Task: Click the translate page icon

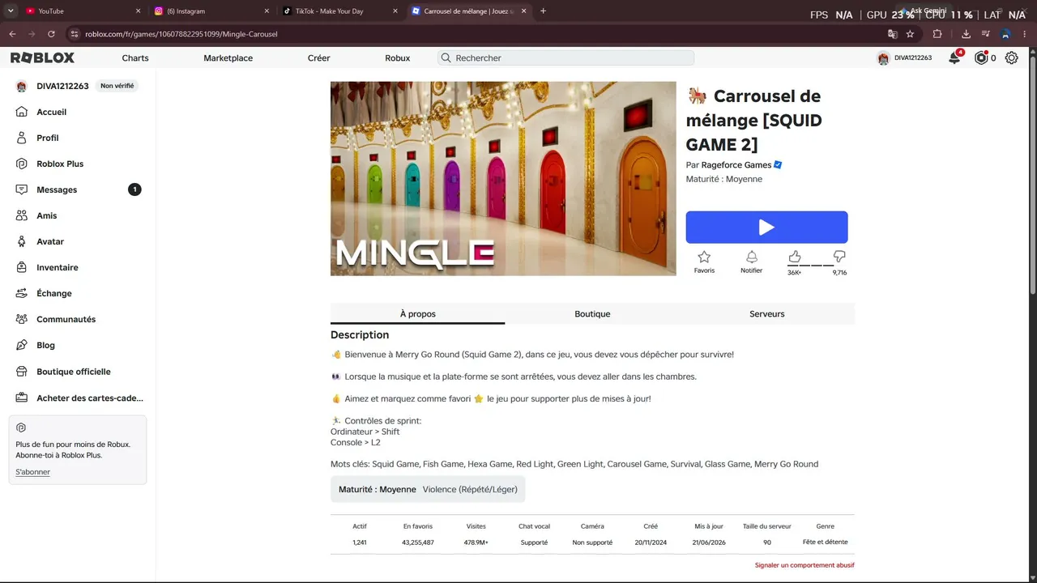Action: (x=893, y=34)
